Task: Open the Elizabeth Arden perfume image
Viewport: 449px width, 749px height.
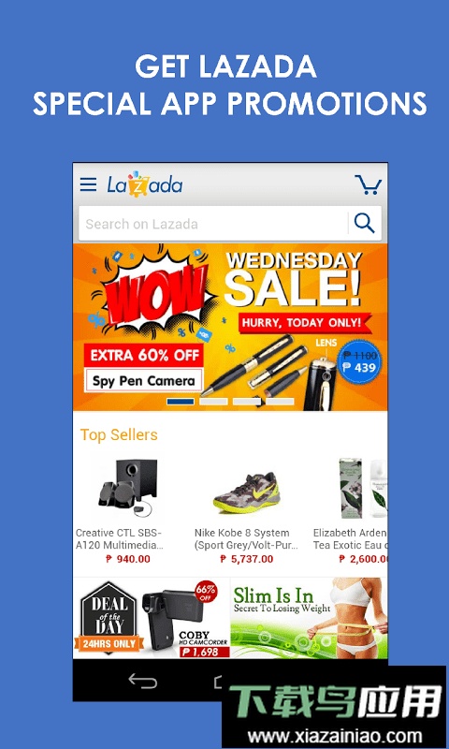Action: (x=363, y=488)
